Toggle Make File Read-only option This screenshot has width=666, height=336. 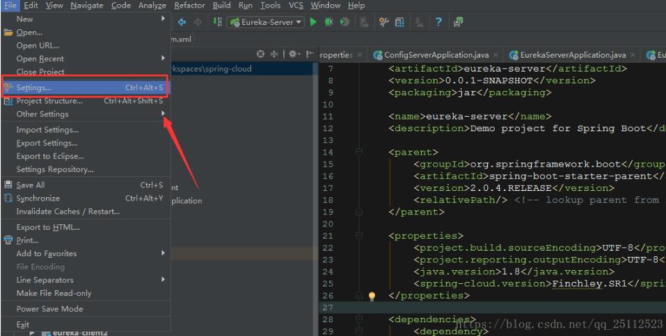point(54,293)
